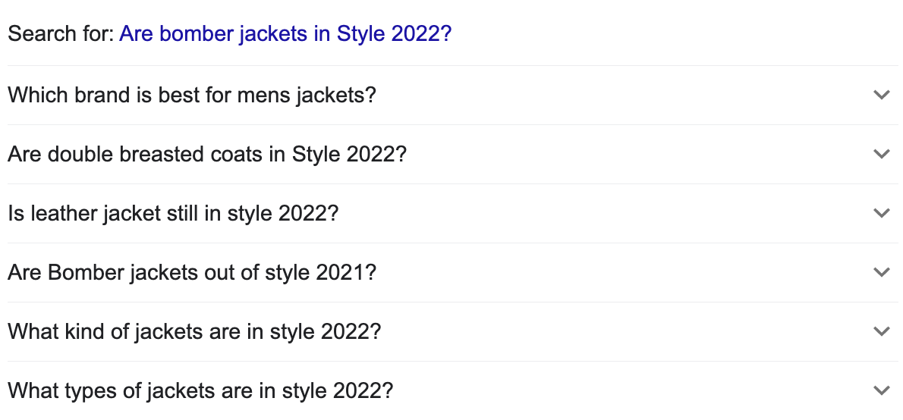Image resolution: width=903 pixels, height=420 pixels.
Task: Click the 'Search for:' label text
Action: tap(61, 34)
